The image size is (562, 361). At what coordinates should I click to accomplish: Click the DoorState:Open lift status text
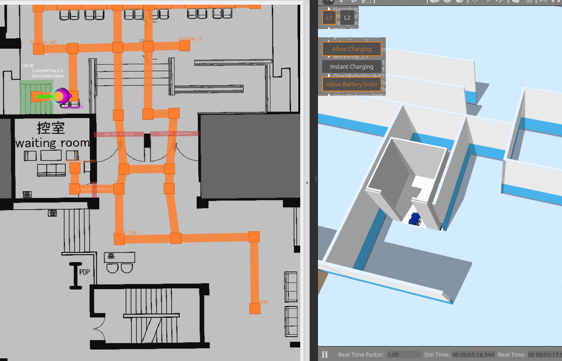point(48,76)
